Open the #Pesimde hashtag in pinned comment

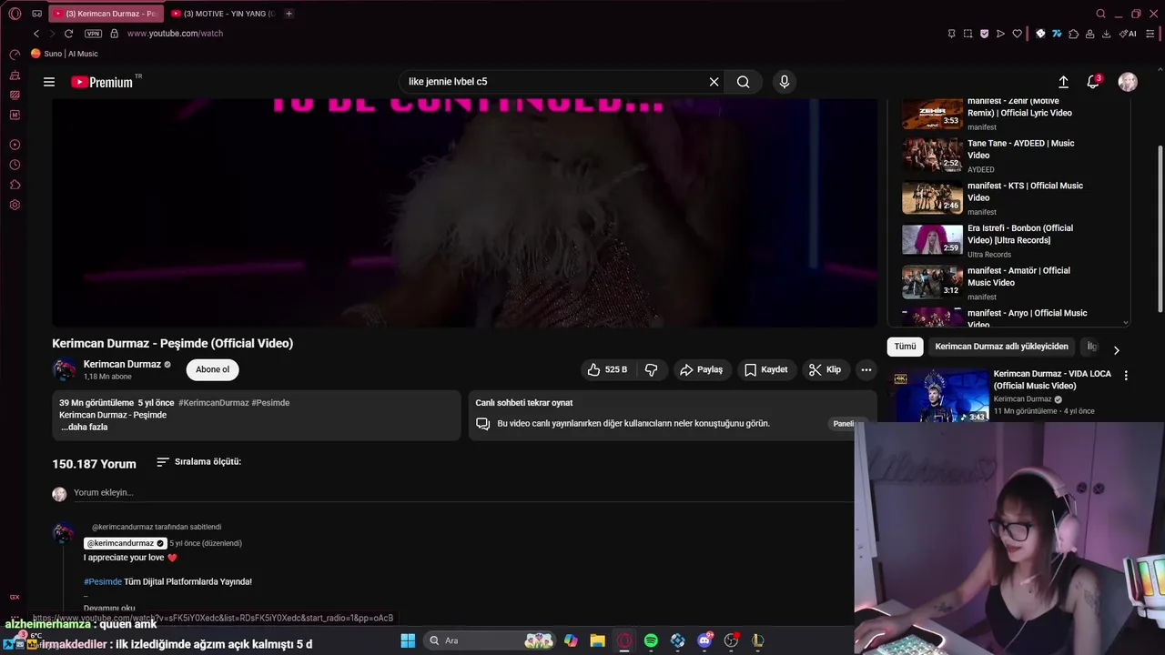(x=103, y=581)
